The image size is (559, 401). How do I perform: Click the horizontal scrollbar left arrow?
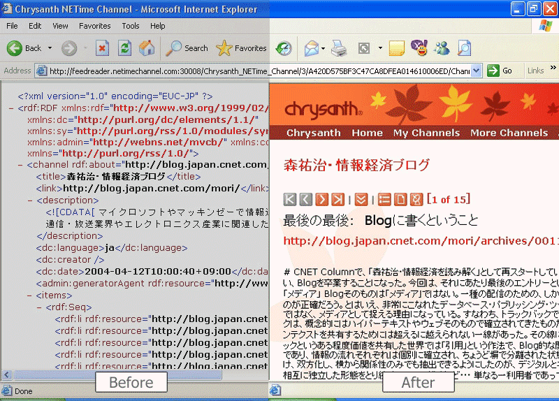click(6, 374)
